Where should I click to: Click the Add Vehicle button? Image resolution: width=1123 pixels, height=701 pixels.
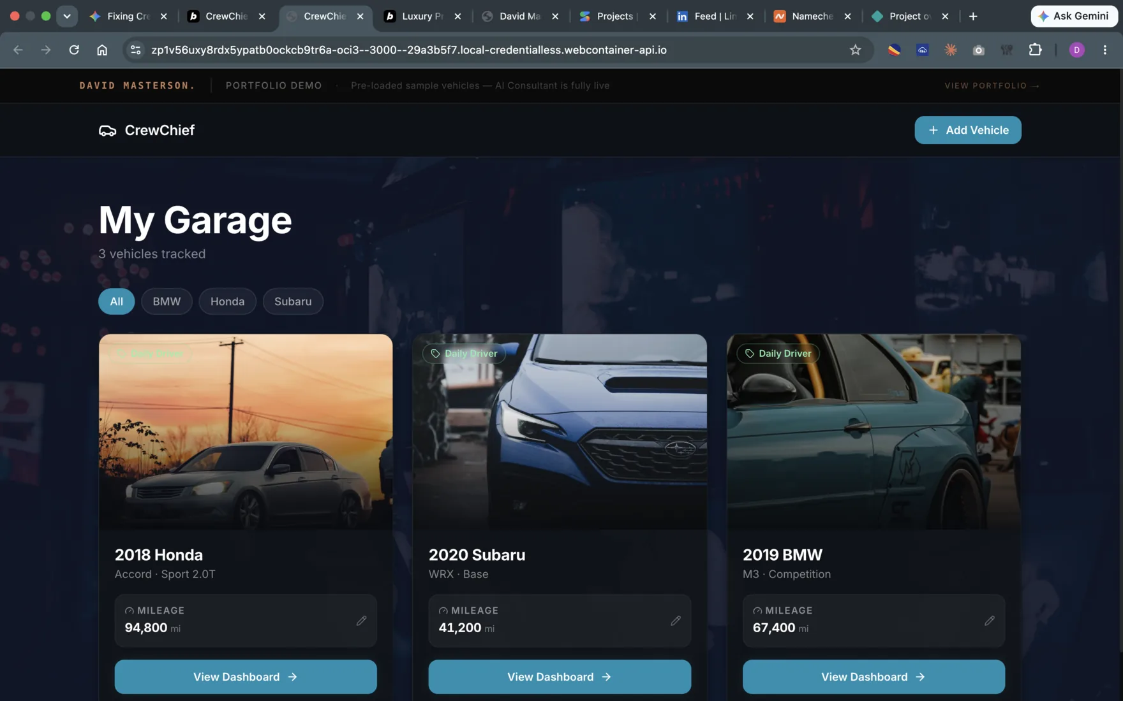[x=968, y=130]
